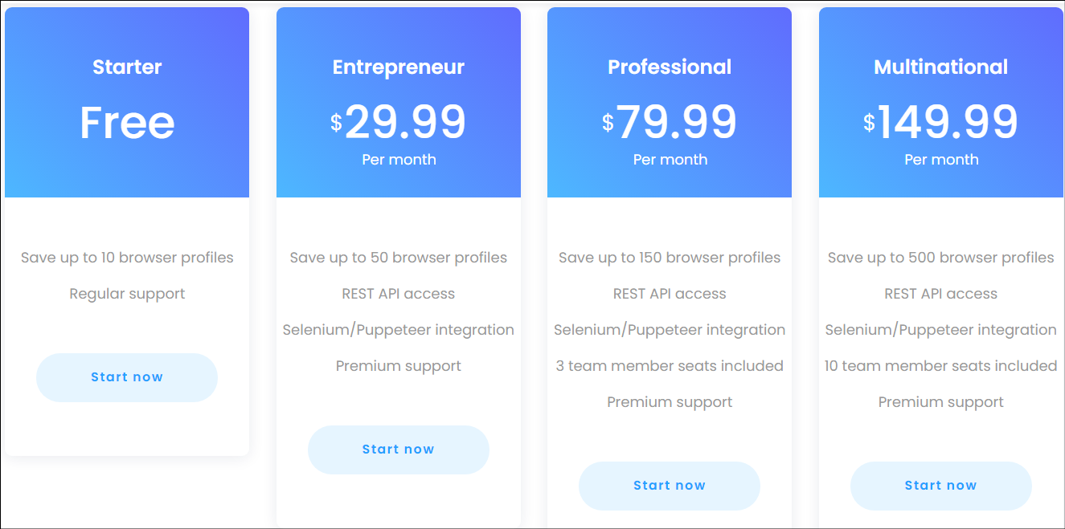Click 'Regular support' under Starter
This screenshot has width=1065, height=529.
point(126,294)
